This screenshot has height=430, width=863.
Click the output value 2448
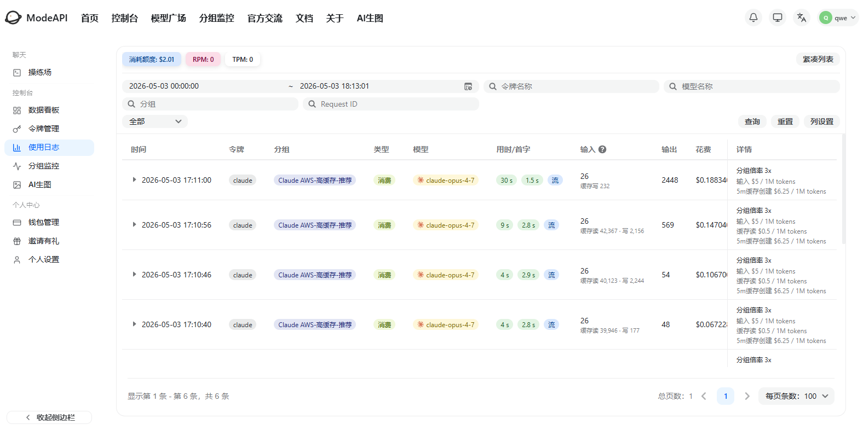670,180
